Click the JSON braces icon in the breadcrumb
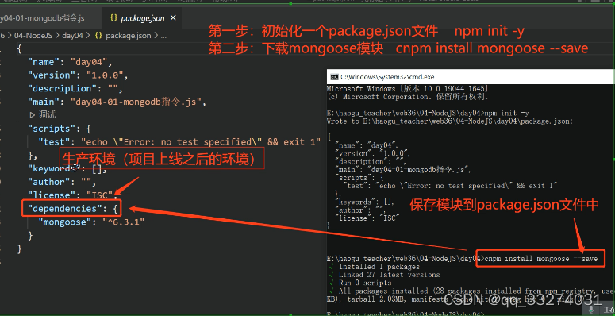The width and height of the screenshot is (615, 316). tap(99, 35)
